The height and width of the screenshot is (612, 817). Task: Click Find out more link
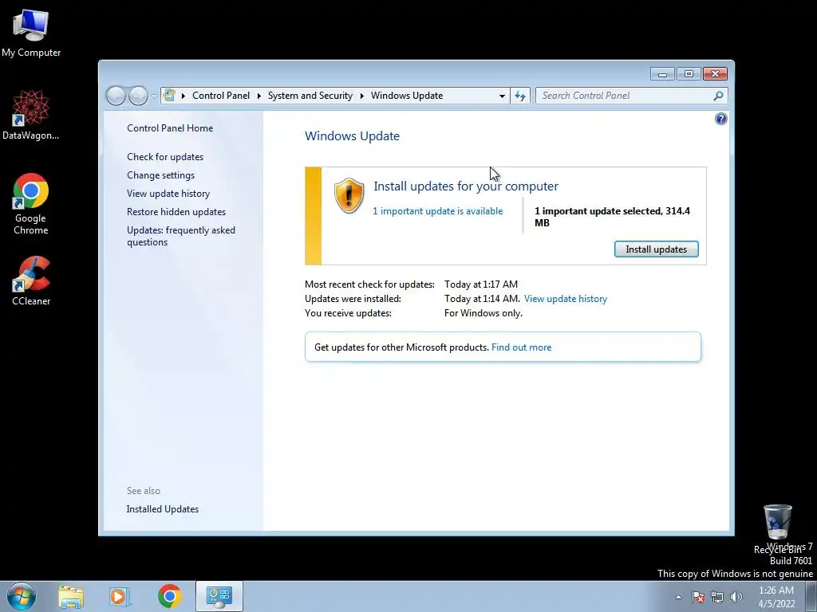pyautogui.click(x=521, y=347)
